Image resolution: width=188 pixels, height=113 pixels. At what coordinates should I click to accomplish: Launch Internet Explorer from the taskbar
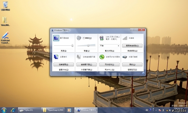point(13,110)
